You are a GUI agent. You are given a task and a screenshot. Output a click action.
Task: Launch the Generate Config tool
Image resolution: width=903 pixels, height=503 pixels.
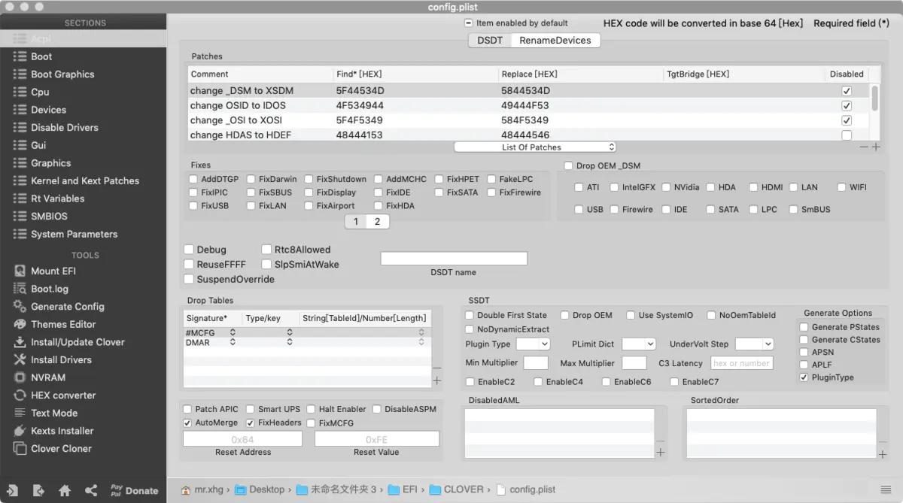click(x=67, y=306)
